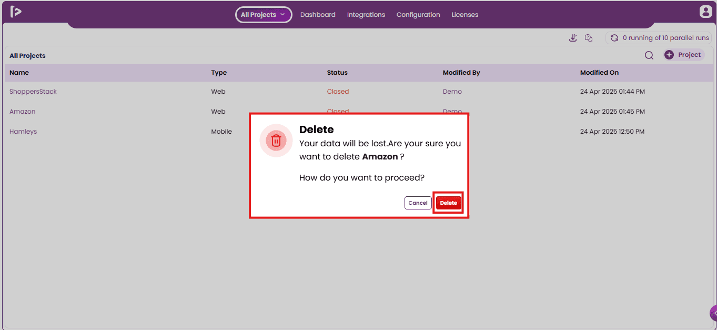This screenshot has height=330, width=717.
Task: Open the user profile avatar icon
Action: (x=705, y=12)
